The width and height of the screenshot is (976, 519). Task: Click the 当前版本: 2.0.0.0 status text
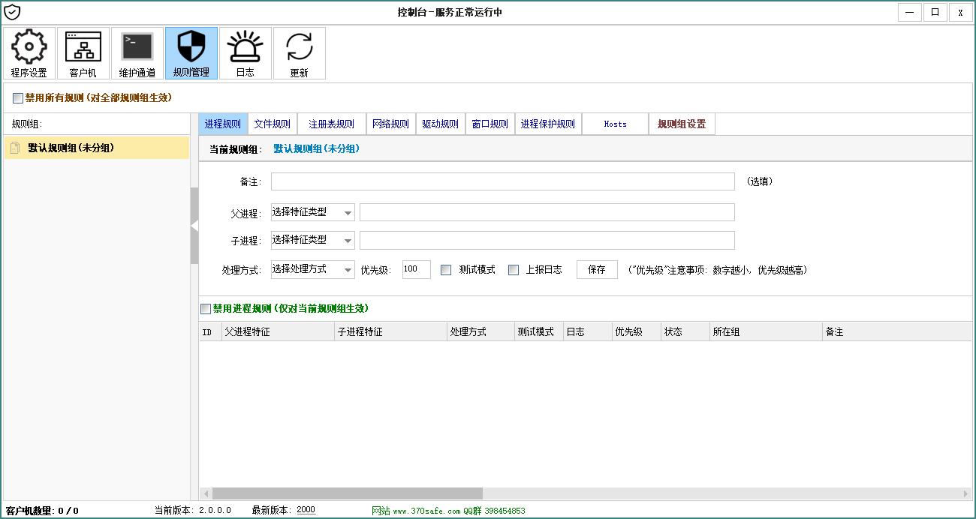192,510
